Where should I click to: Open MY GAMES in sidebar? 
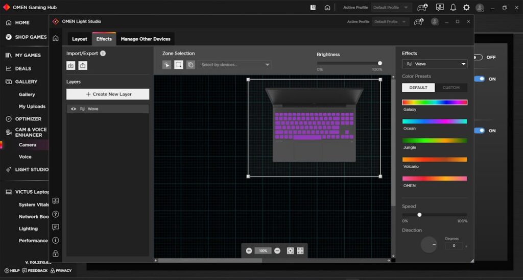[x=28, y=55]
